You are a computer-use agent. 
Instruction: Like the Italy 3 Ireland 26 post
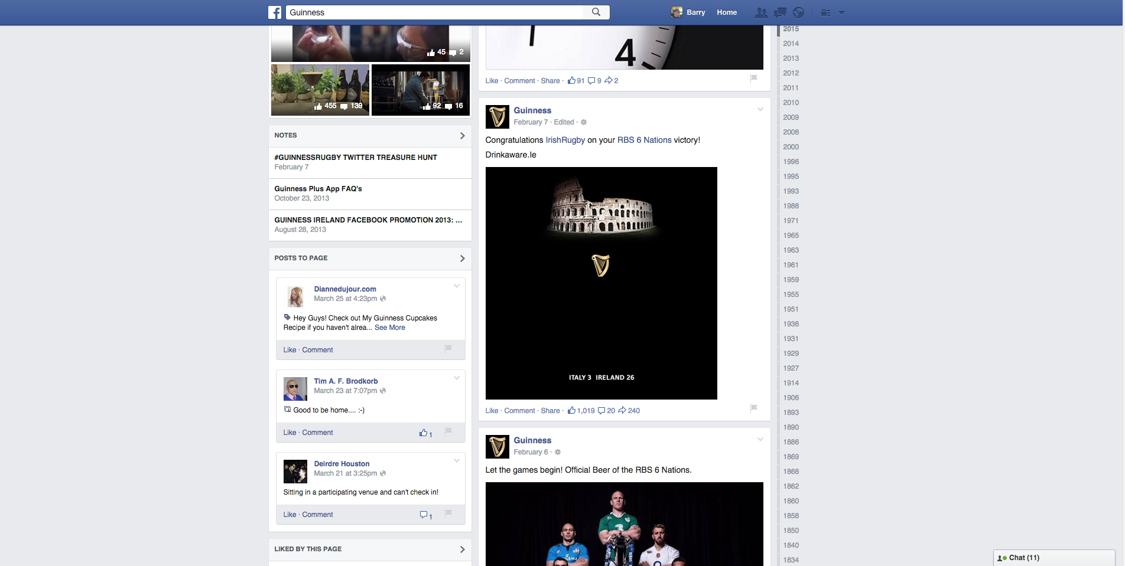point(492,411)
